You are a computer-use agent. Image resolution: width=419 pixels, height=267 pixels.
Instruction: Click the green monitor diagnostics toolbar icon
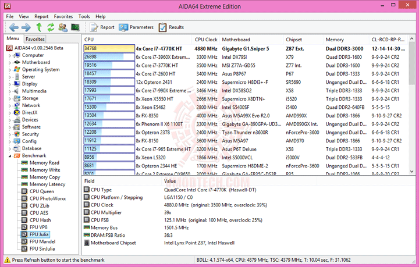tap(75, 27)
